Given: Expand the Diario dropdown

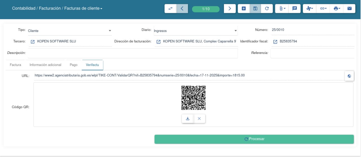Looking at the screenshot, I should coord(235,31).
